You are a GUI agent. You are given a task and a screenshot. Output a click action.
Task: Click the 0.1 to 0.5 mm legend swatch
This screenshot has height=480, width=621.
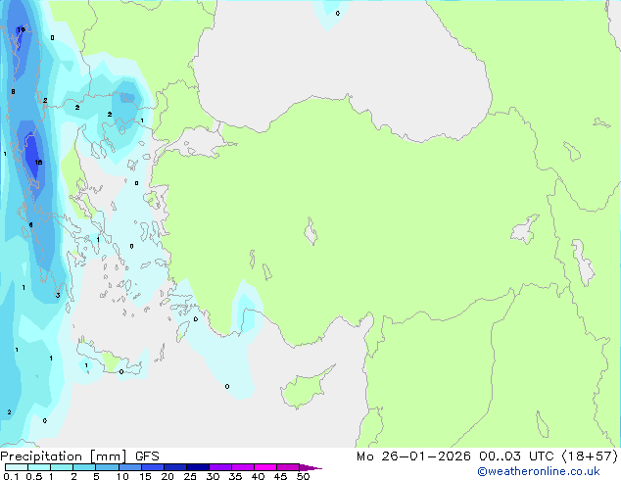pos(17,467)
